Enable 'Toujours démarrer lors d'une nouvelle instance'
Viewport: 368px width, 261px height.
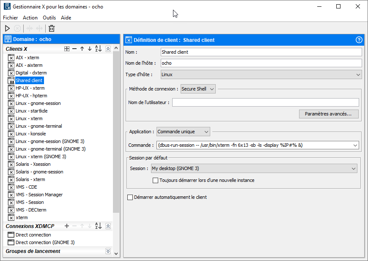click(155, 180)
